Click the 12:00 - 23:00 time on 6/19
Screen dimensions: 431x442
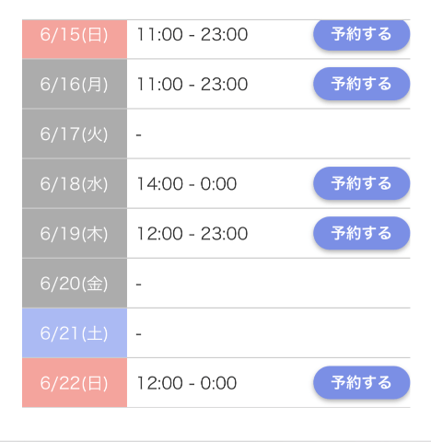click(x=192, y=234)
